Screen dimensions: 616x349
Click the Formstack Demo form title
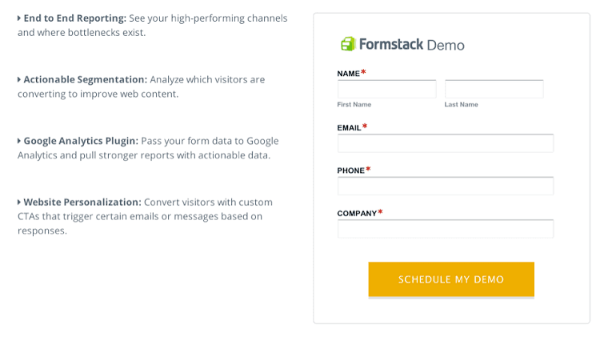click(x=411, y=45)
